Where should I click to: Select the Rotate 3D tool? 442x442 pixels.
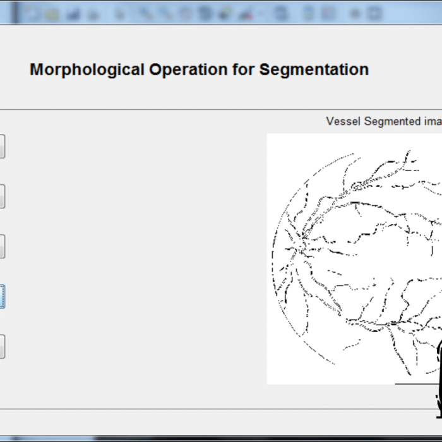click(x=205, y=13)
